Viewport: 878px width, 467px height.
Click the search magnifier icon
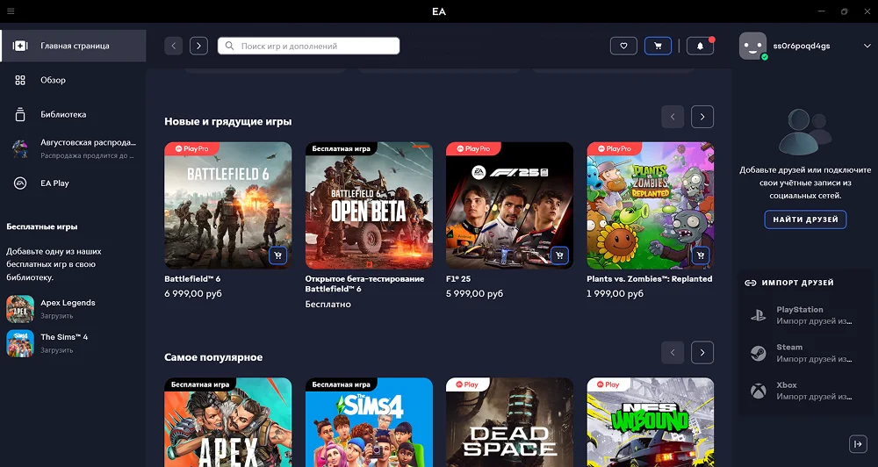click(x=229, y=46)
